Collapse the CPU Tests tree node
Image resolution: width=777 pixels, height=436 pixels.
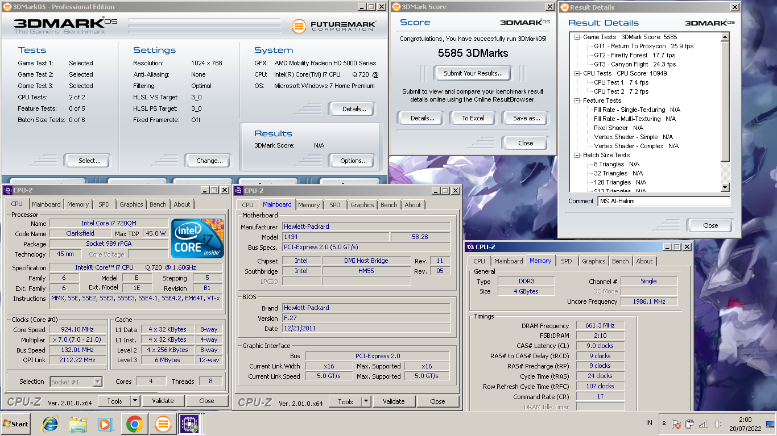point(577,73)
